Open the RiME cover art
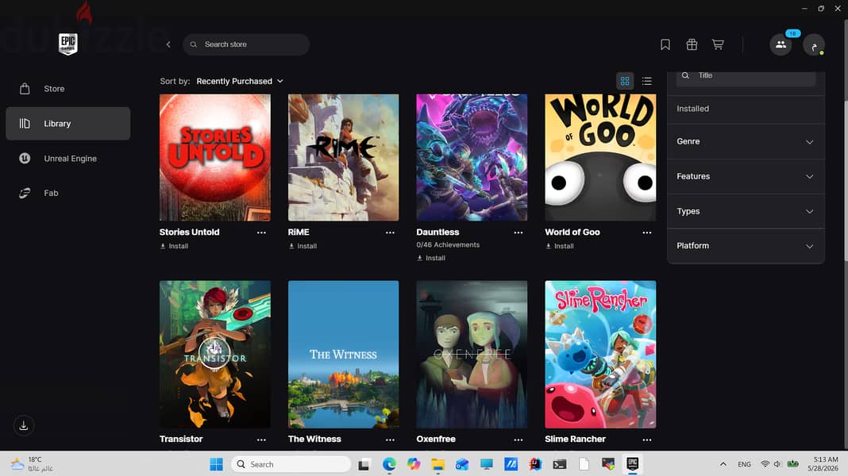The image size is (848, 476). (x=344, y=157)
